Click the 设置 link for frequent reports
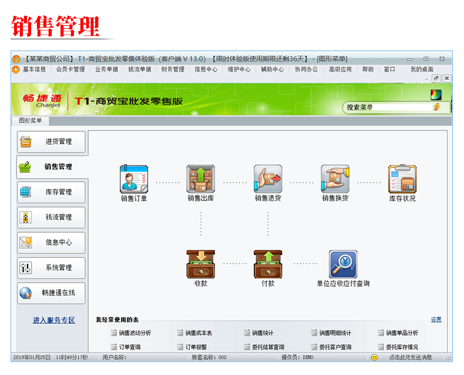This screenshot has width=464, height=375. (436, 320)
